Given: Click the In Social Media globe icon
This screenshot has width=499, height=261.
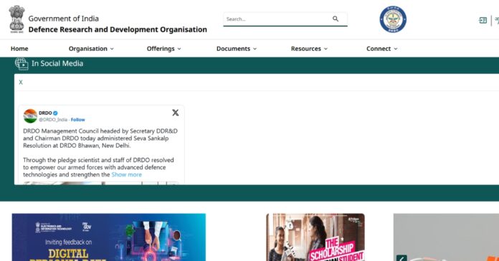Looking at the screenshot, I should click(x=22, y=64).
